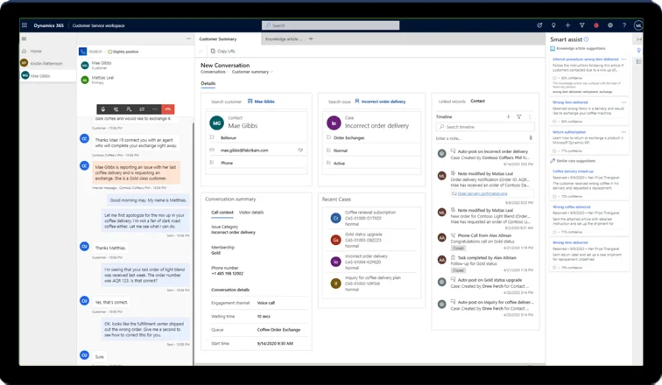The image size is (662, 385).
Task: Switch to the Visitor details tab
Action: click(251, 213)
